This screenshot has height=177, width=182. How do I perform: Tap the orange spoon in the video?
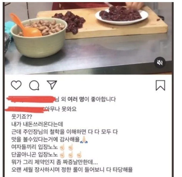[x=25, y=26]
